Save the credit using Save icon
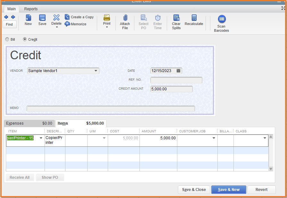Viewport: 287px width, 198px height. (42, 20)
